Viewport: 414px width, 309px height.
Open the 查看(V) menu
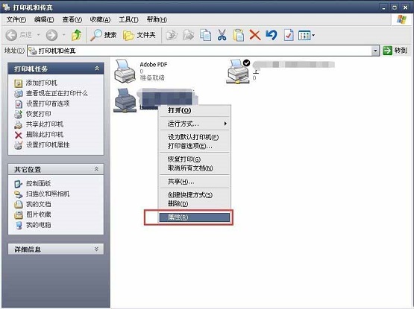point(72,19)
